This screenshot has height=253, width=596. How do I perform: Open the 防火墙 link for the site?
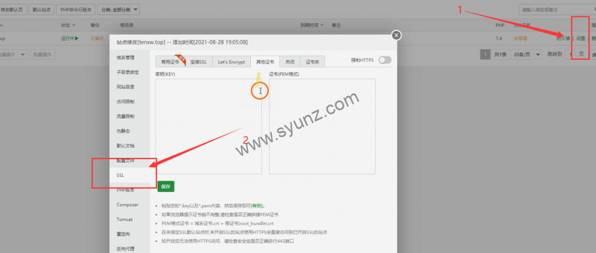[563, 38]
